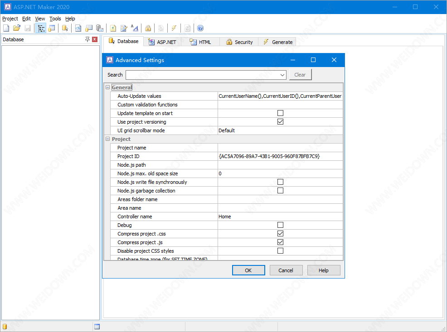Switch to the HTML tab
447x332 pixels.
tap(200, 42)
